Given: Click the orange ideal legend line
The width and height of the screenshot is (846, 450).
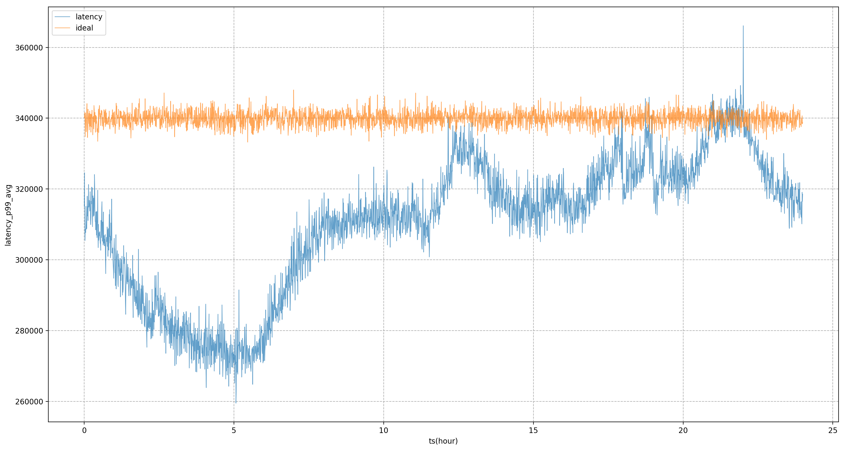Looking at the screenshot, I should [62, 28].
